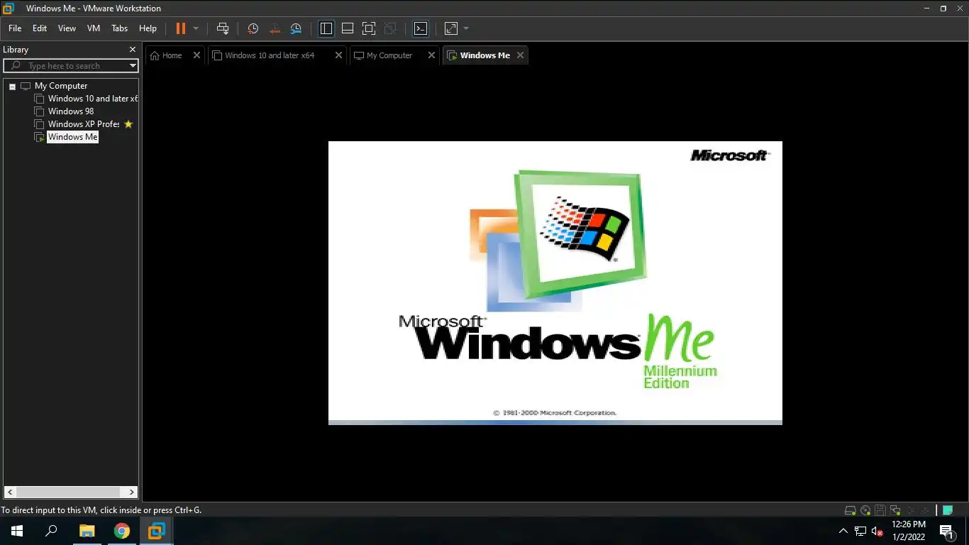Viewport: 969px width, 545px height.
Task: Open File Explorer from the taskbar
Action: (x=87, y=531)
